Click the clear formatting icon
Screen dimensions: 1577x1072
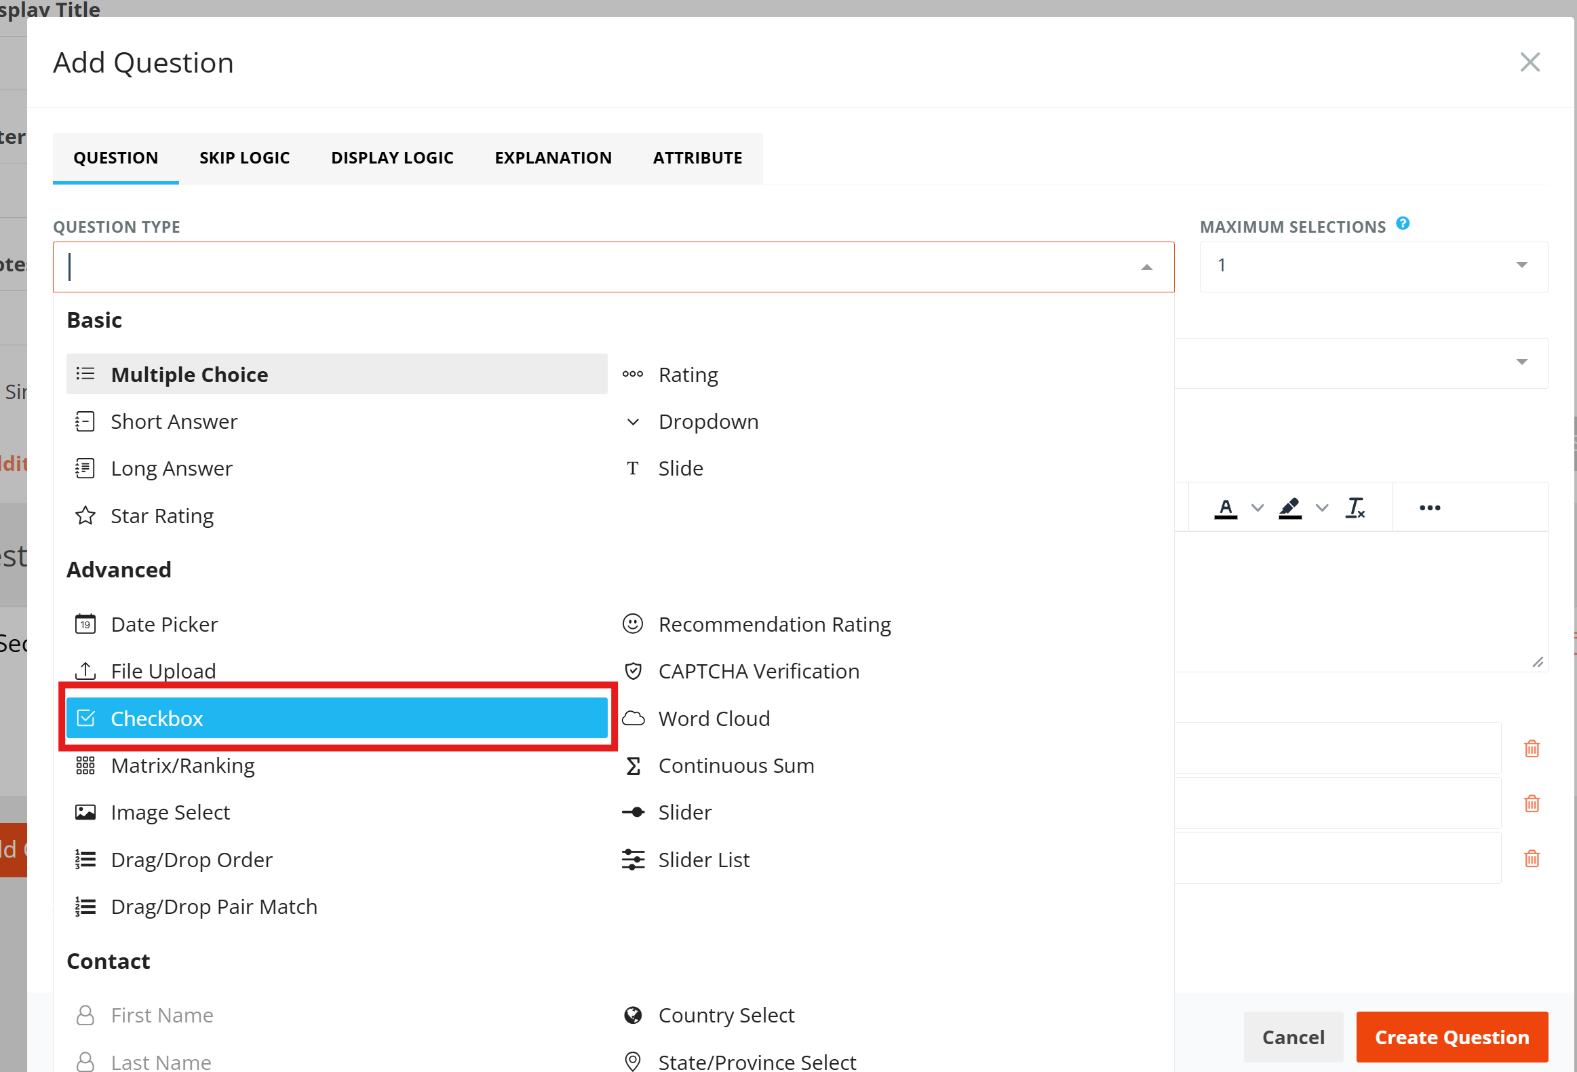(1355, 508)
